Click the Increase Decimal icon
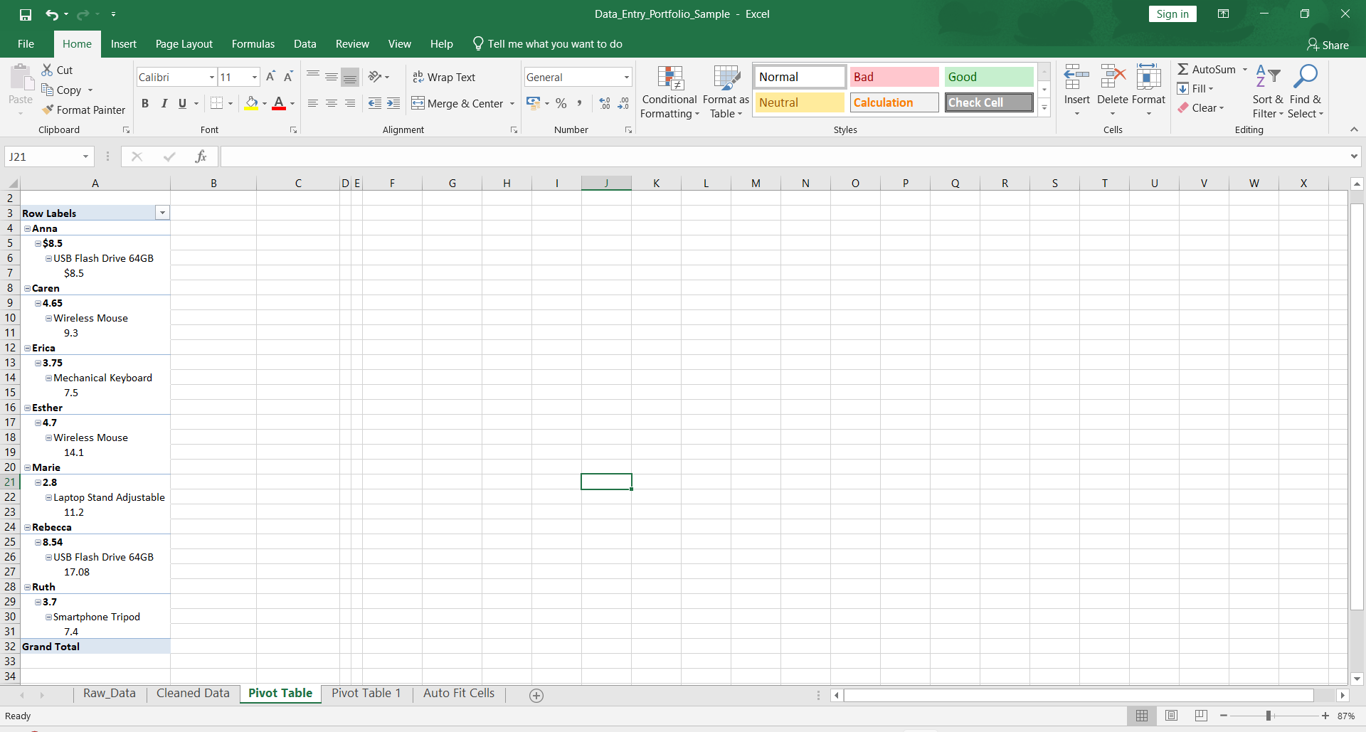Screen dimensions: 1366x732 [605, 103]
